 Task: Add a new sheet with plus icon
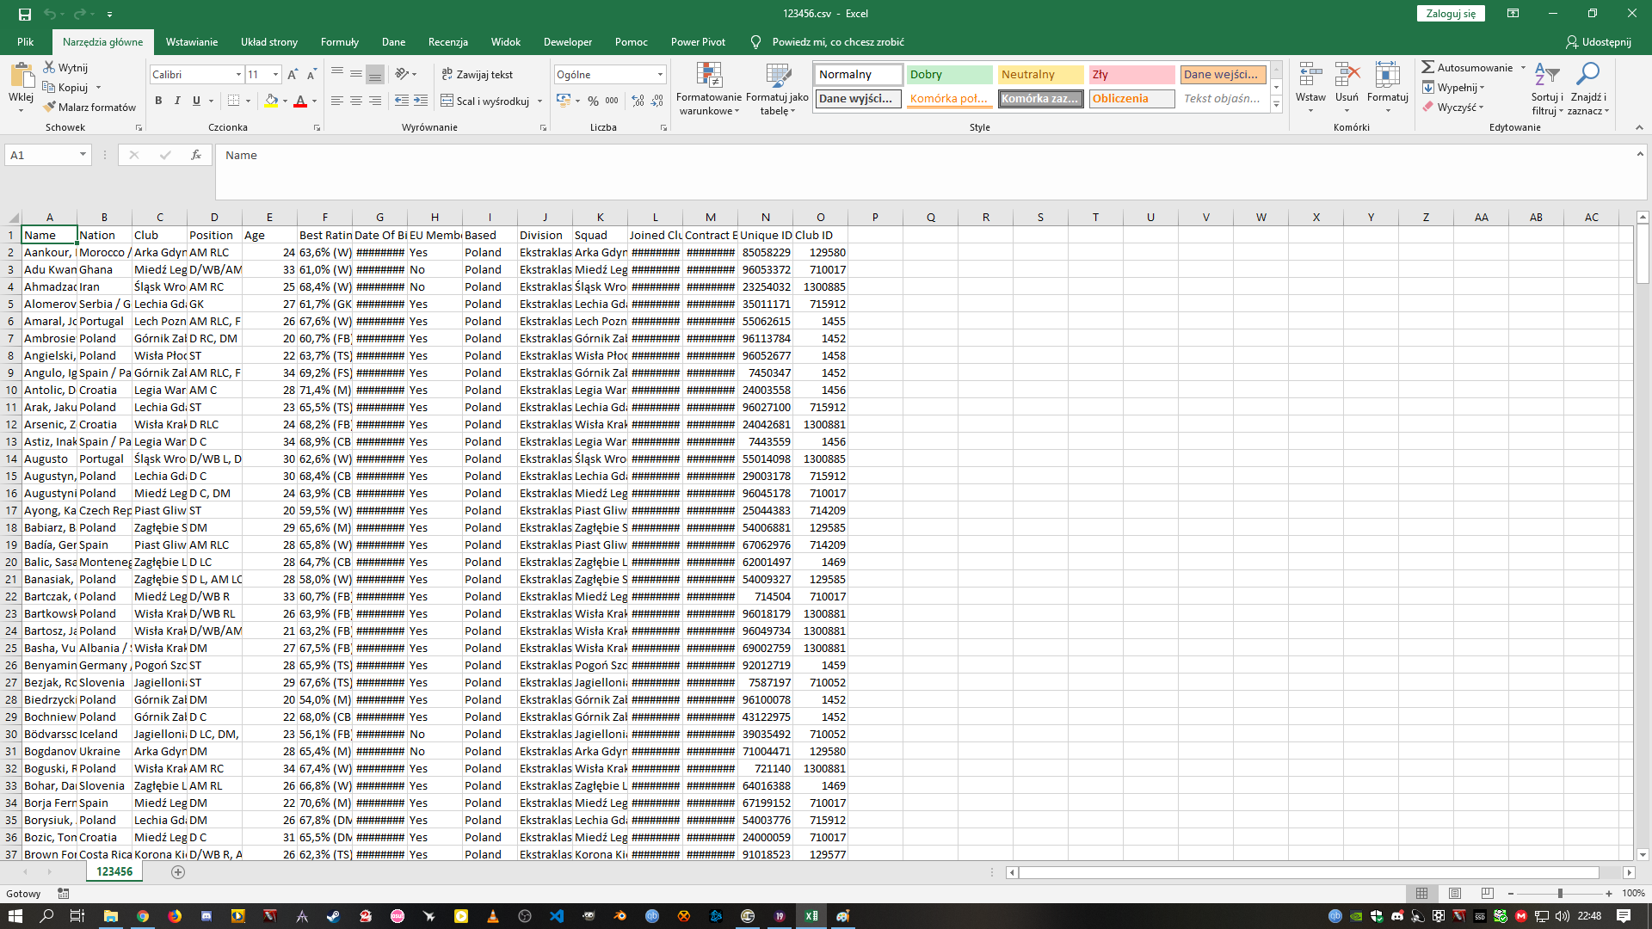(178, 871)
